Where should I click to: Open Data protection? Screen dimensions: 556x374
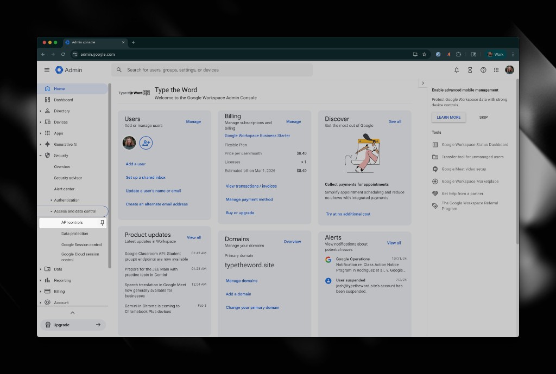coord(74,234)
